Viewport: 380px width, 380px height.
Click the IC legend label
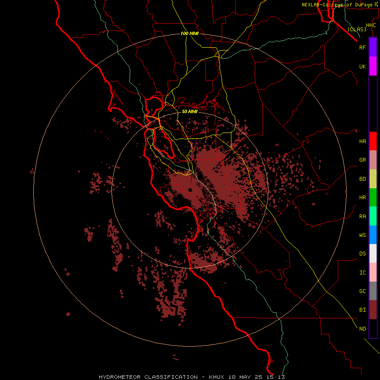362,273
